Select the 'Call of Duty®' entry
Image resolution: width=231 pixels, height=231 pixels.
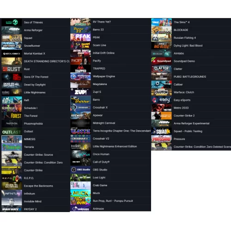pos(101,162)
